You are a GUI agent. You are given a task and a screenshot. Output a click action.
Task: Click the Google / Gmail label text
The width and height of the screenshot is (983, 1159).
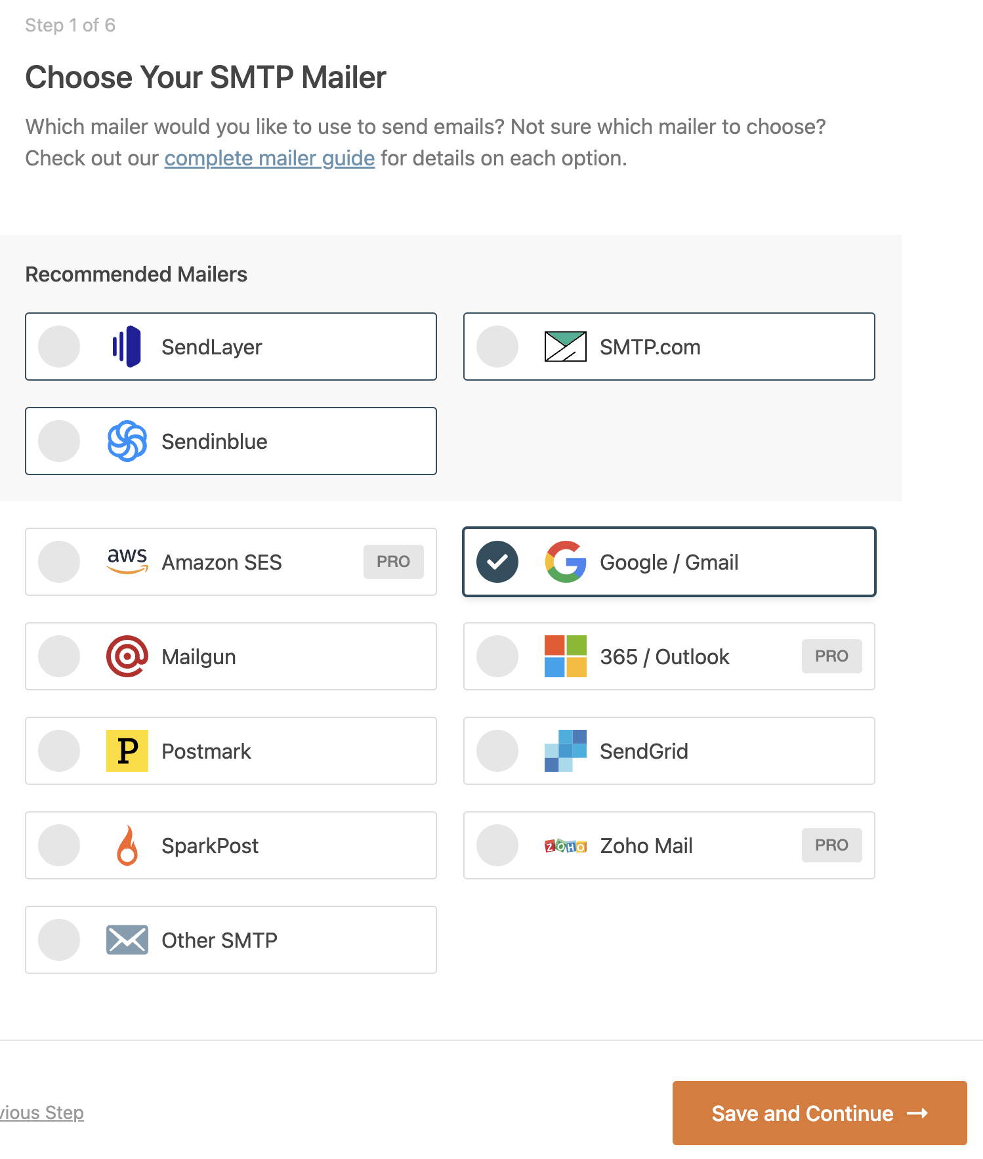click(669, 562)
